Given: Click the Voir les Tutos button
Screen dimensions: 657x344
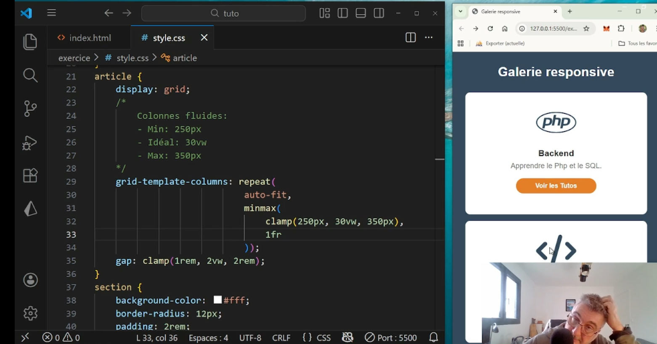Looking at the screenshot, I should (556, 186).
